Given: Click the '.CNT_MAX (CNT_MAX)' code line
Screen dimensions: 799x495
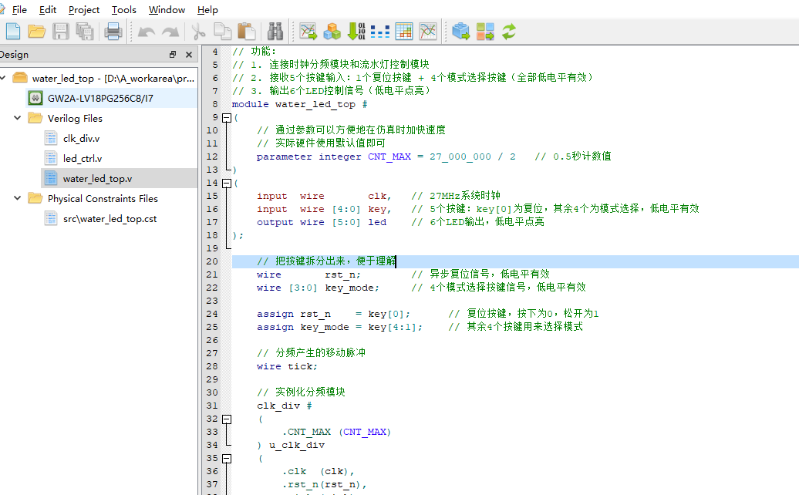Looking at the screenshot, I should (336, 432).
